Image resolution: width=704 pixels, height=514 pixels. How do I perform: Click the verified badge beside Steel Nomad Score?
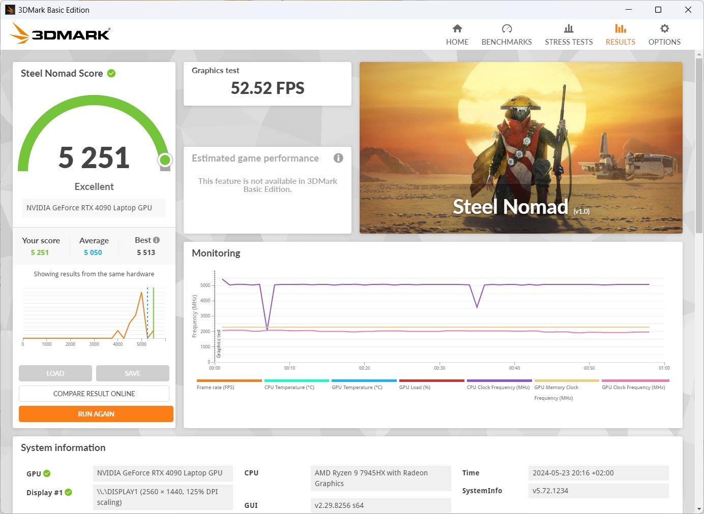[x=111, y=73]
